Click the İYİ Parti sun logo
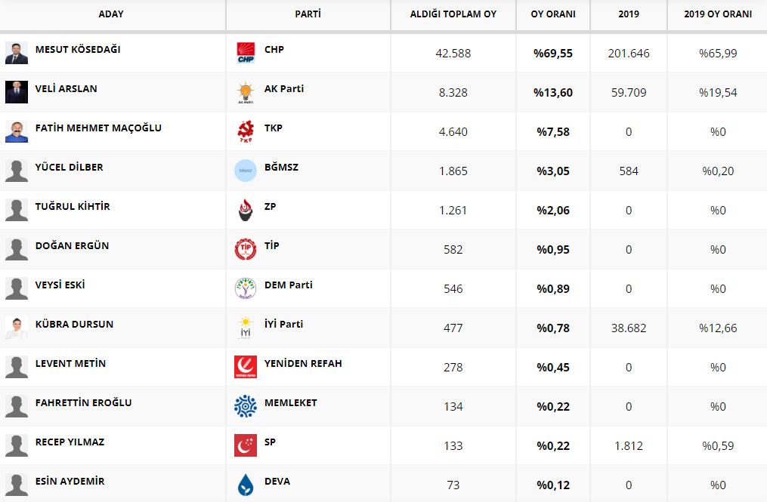This screenshot has height=502, width=767. [246, 328]
